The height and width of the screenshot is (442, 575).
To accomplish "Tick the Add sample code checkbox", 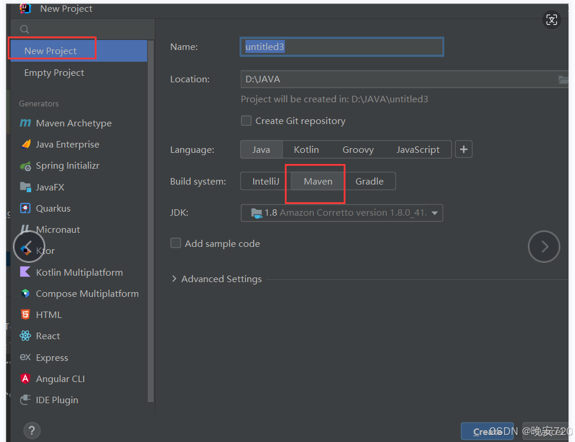I will 176,243.
